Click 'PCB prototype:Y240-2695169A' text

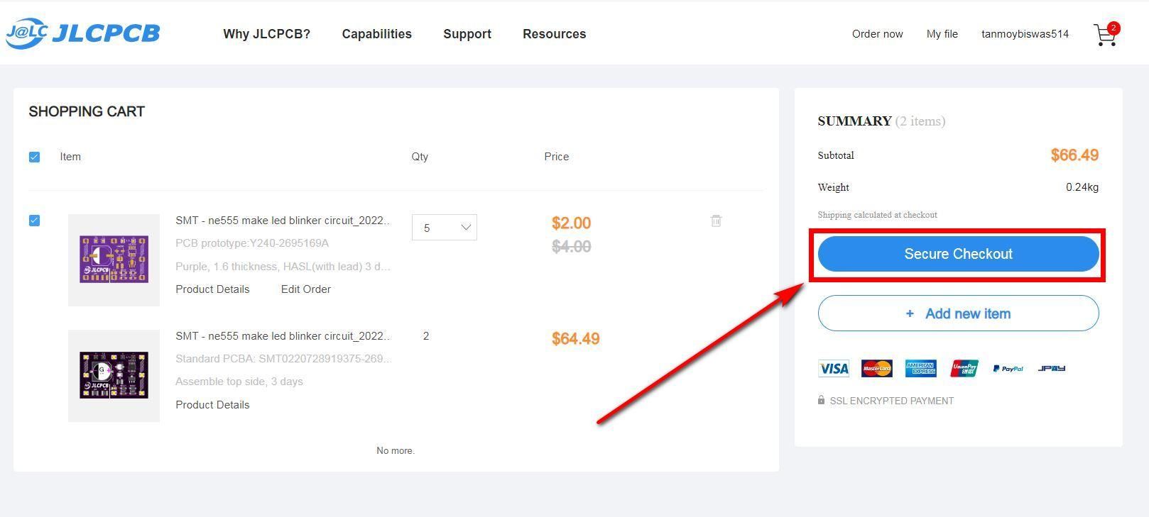point(252,243)
